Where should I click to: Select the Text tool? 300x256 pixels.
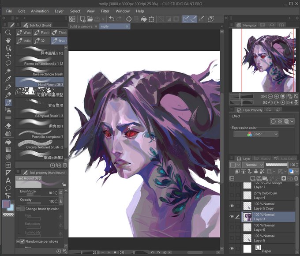[8, 181]
